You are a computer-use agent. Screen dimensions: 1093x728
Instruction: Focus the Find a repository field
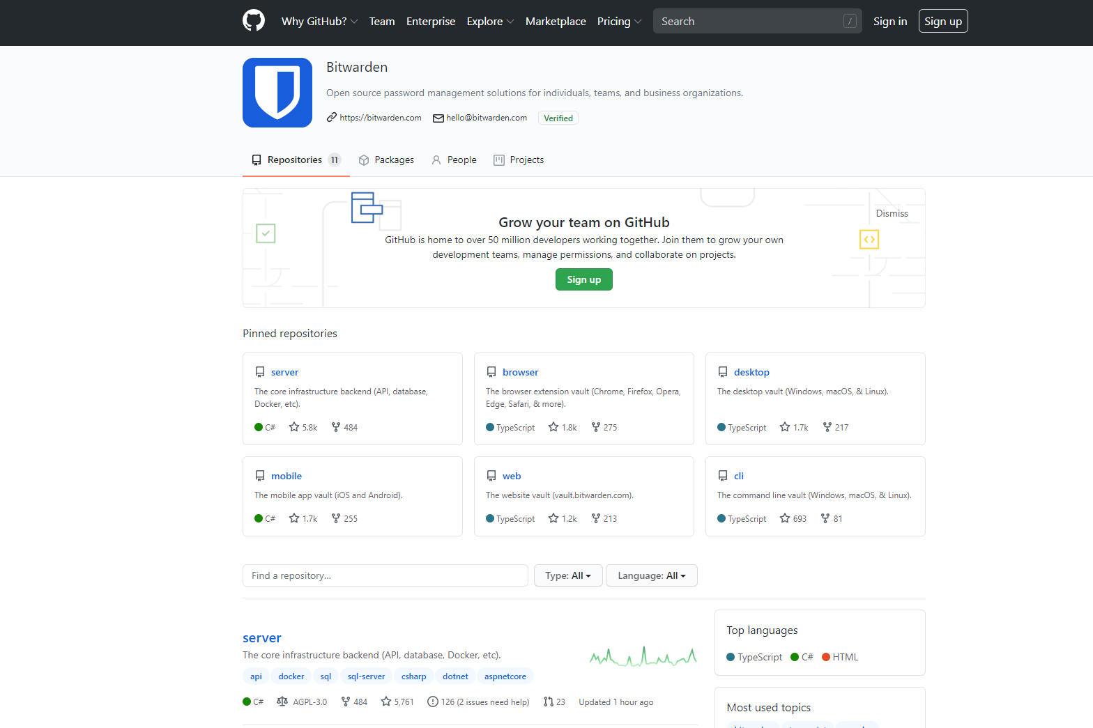coord(385,575)
